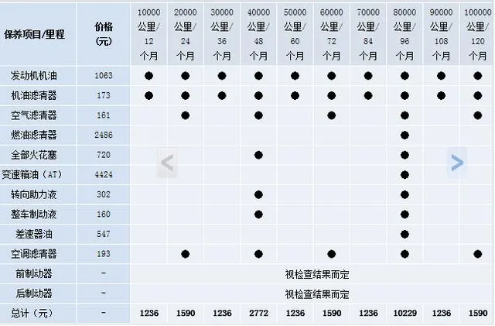Click the 10000公里/12个月 column header
This screenshot has width=495, height=326.
148,34
